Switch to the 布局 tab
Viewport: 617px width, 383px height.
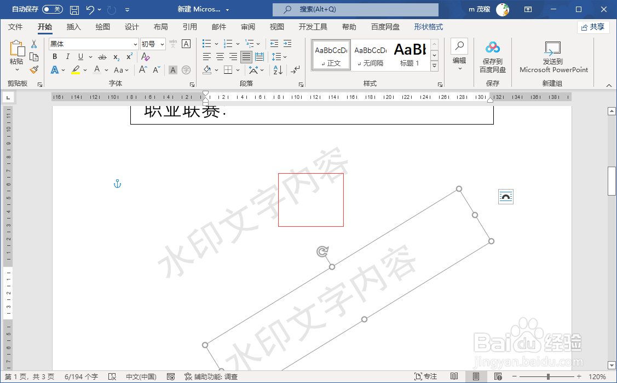coord(160,27)
